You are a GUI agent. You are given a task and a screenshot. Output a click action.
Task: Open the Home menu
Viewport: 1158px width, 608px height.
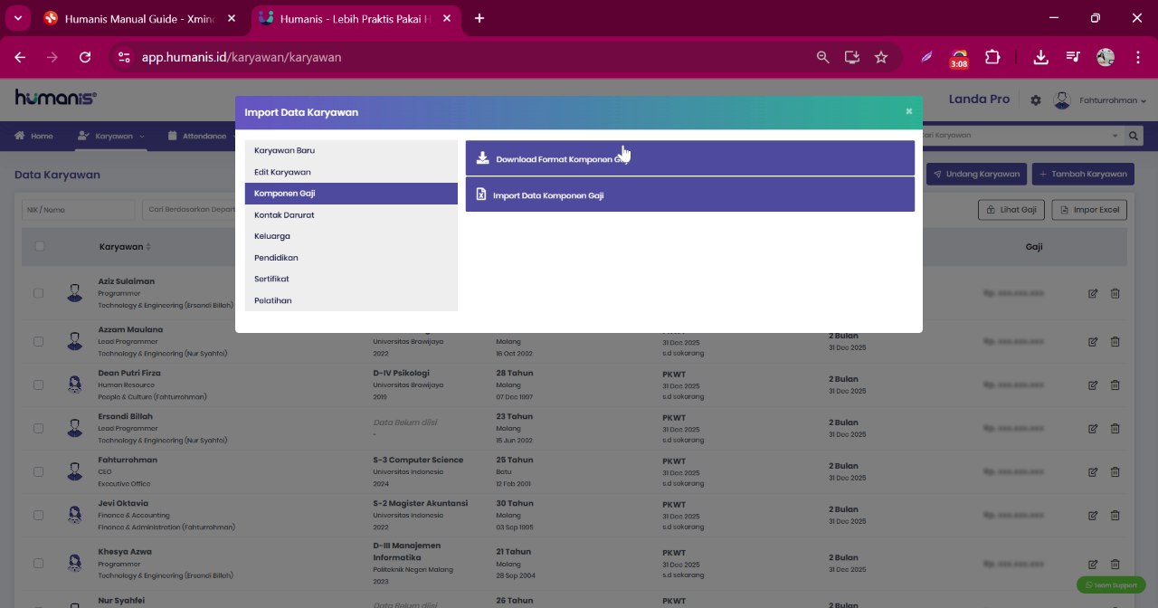pyautogui.click(x=33, y=136)
